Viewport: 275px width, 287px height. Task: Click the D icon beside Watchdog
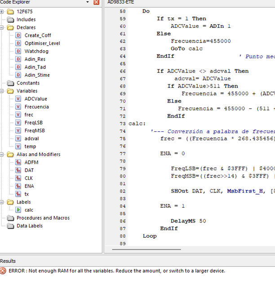click(x=18, y=51)
